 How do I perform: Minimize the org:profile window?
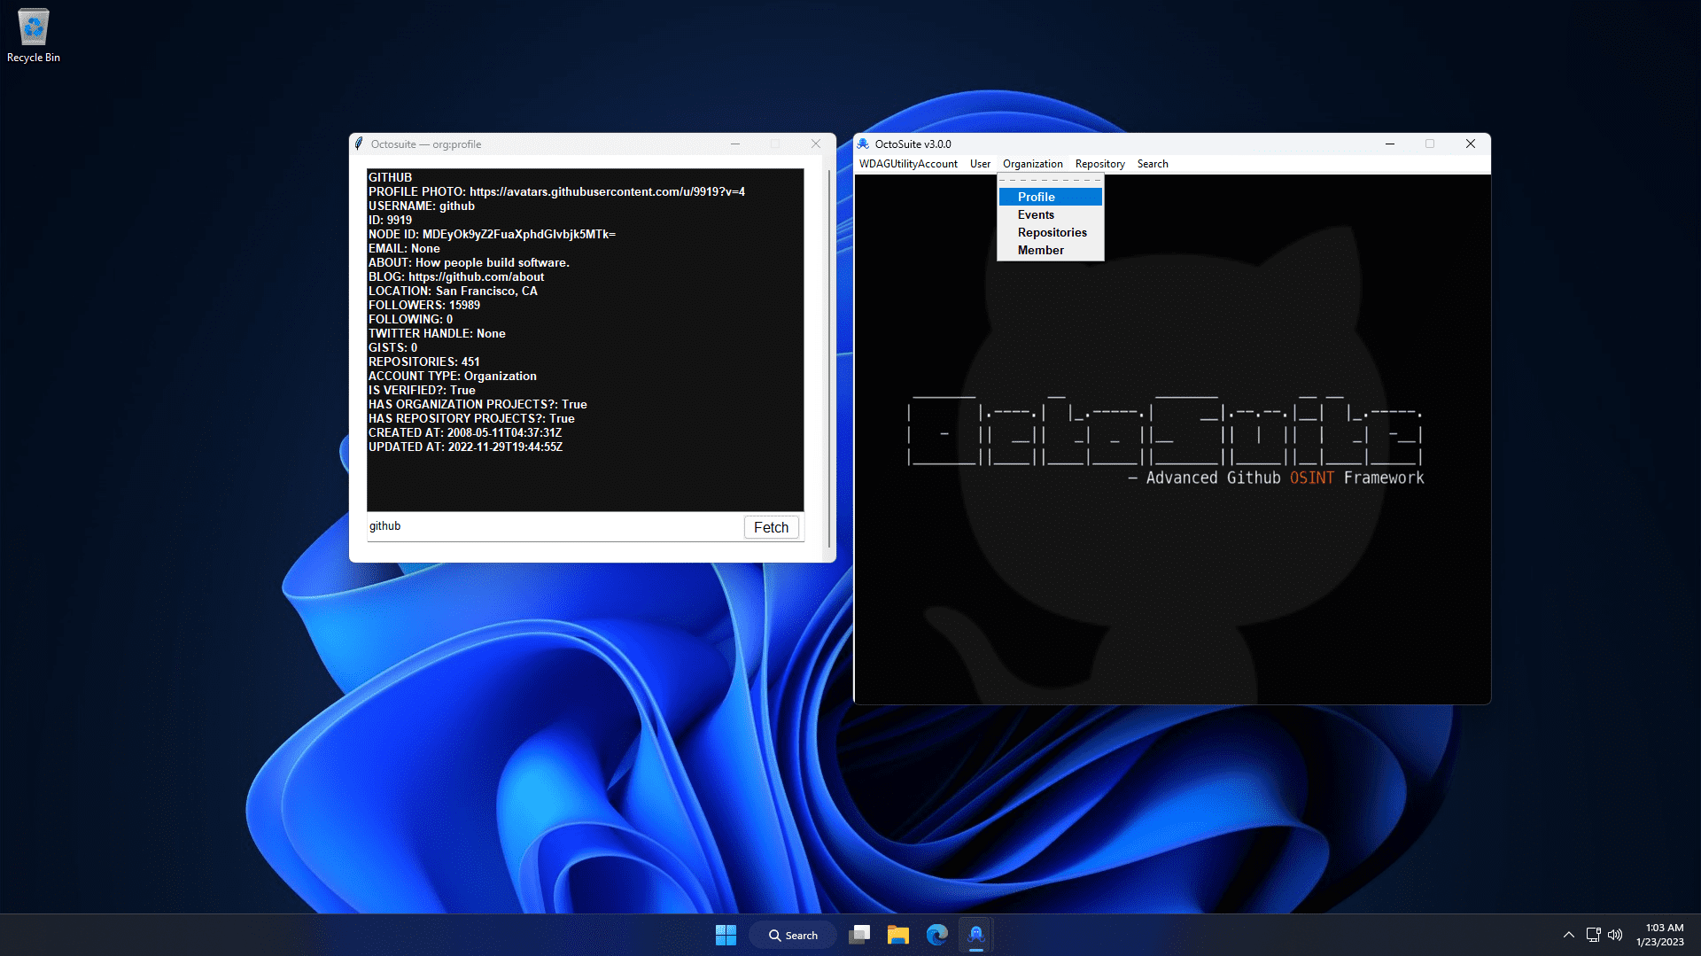735,144
